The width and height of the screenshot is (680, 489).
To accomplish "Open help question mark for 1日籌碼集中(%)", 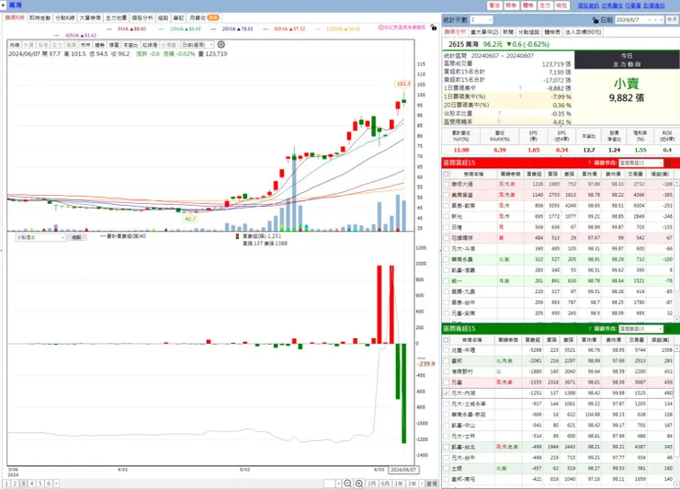I will coord(520,97).
